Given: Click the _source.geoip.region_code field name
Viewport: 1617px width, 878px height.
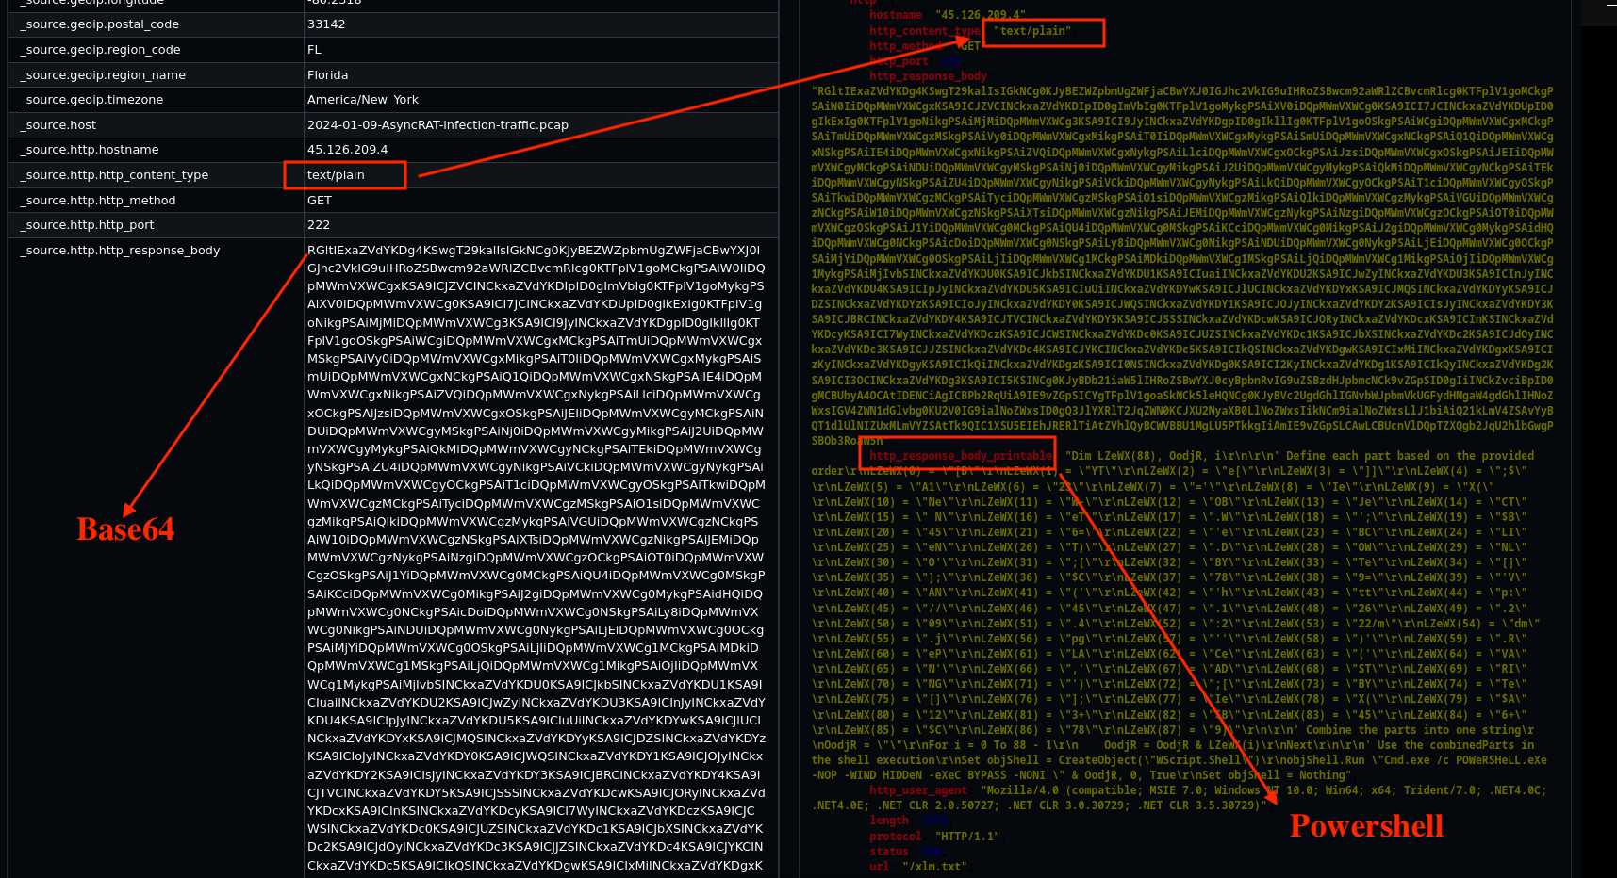Looking at the screenshot, I should (x=101, y=50).
